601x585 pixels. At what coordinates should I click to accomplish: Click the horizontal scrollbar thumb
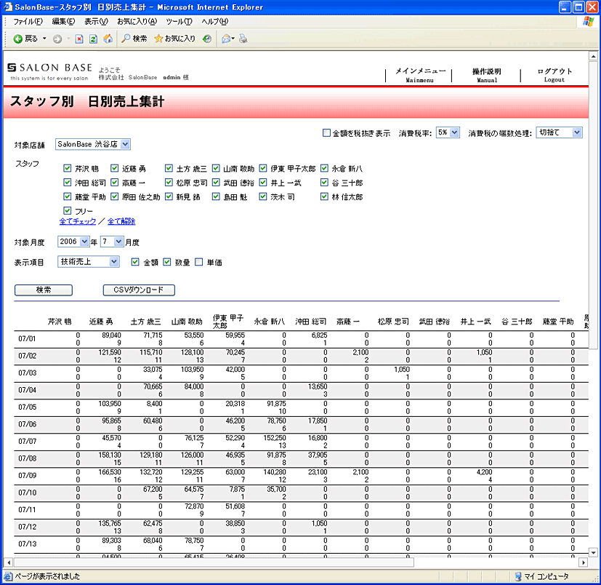click(x=214, y=562)
